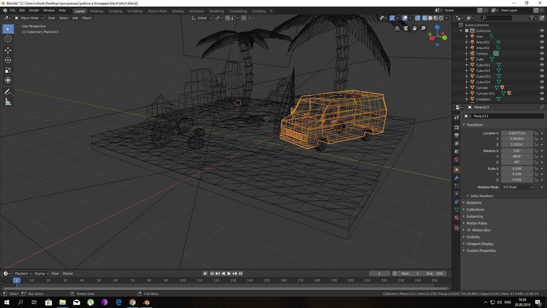Switch to solid viewport shading
The image size is (547, 308).
tap(430, 18)
